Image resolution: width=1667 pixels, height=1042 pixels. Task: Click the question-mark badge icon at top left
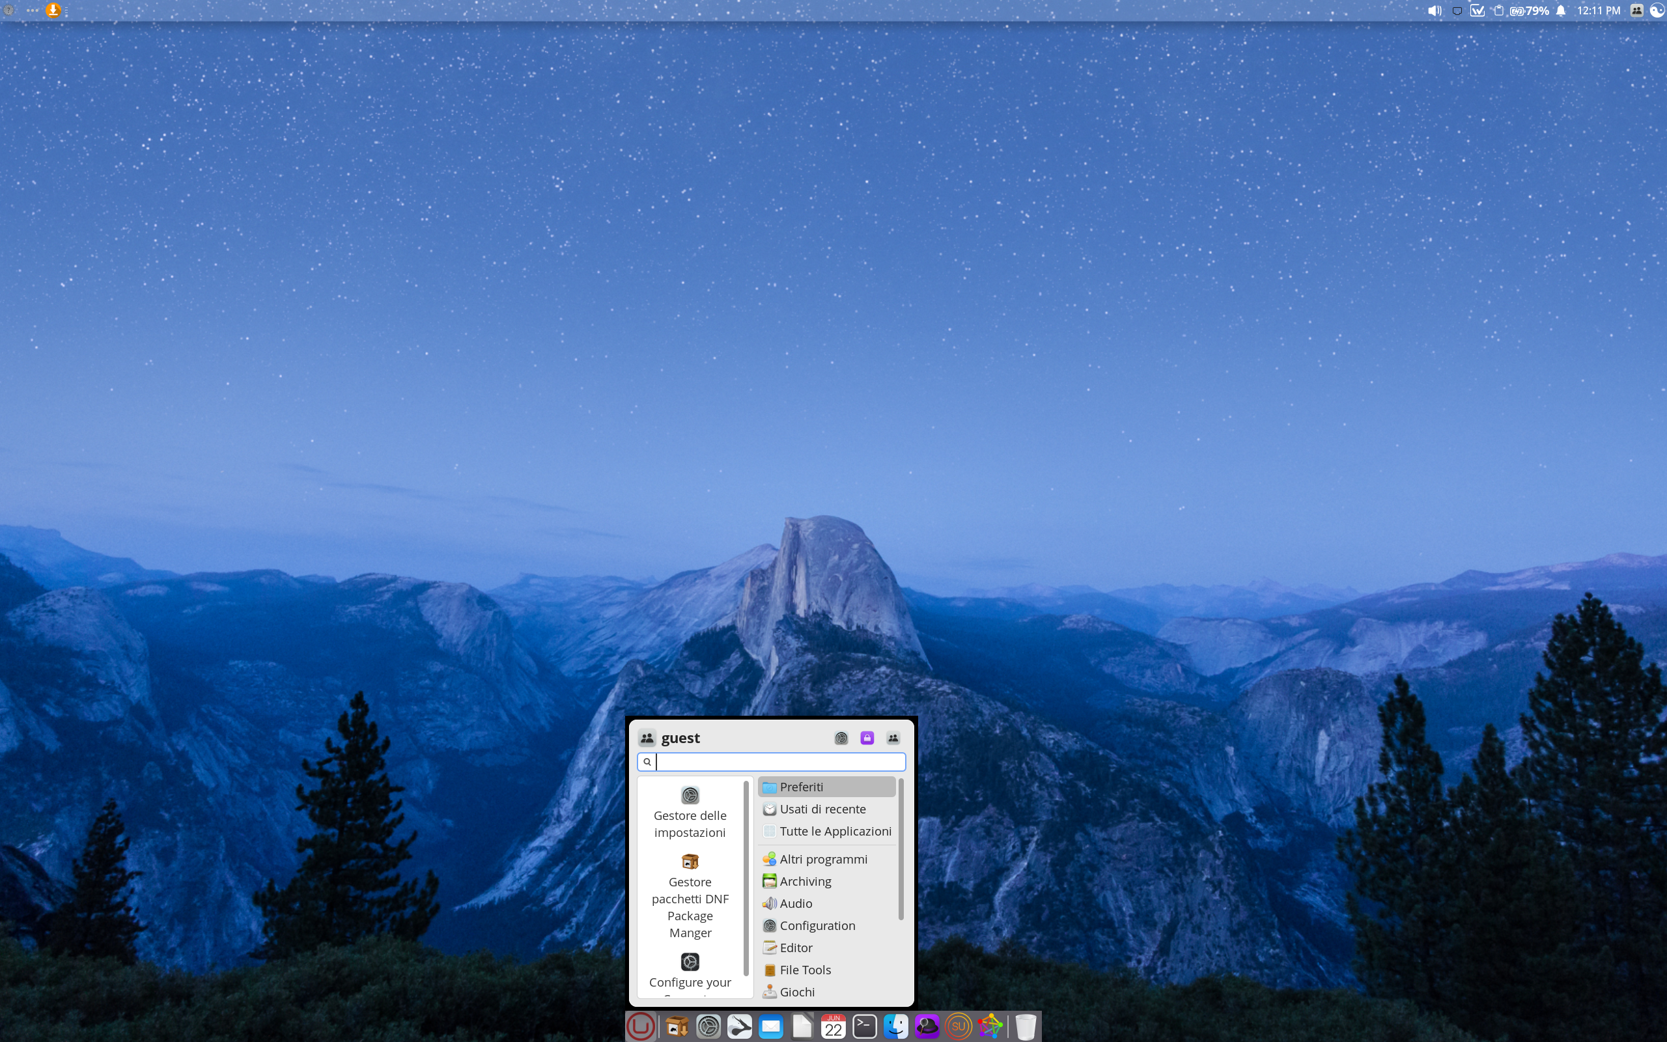(9, 10)
